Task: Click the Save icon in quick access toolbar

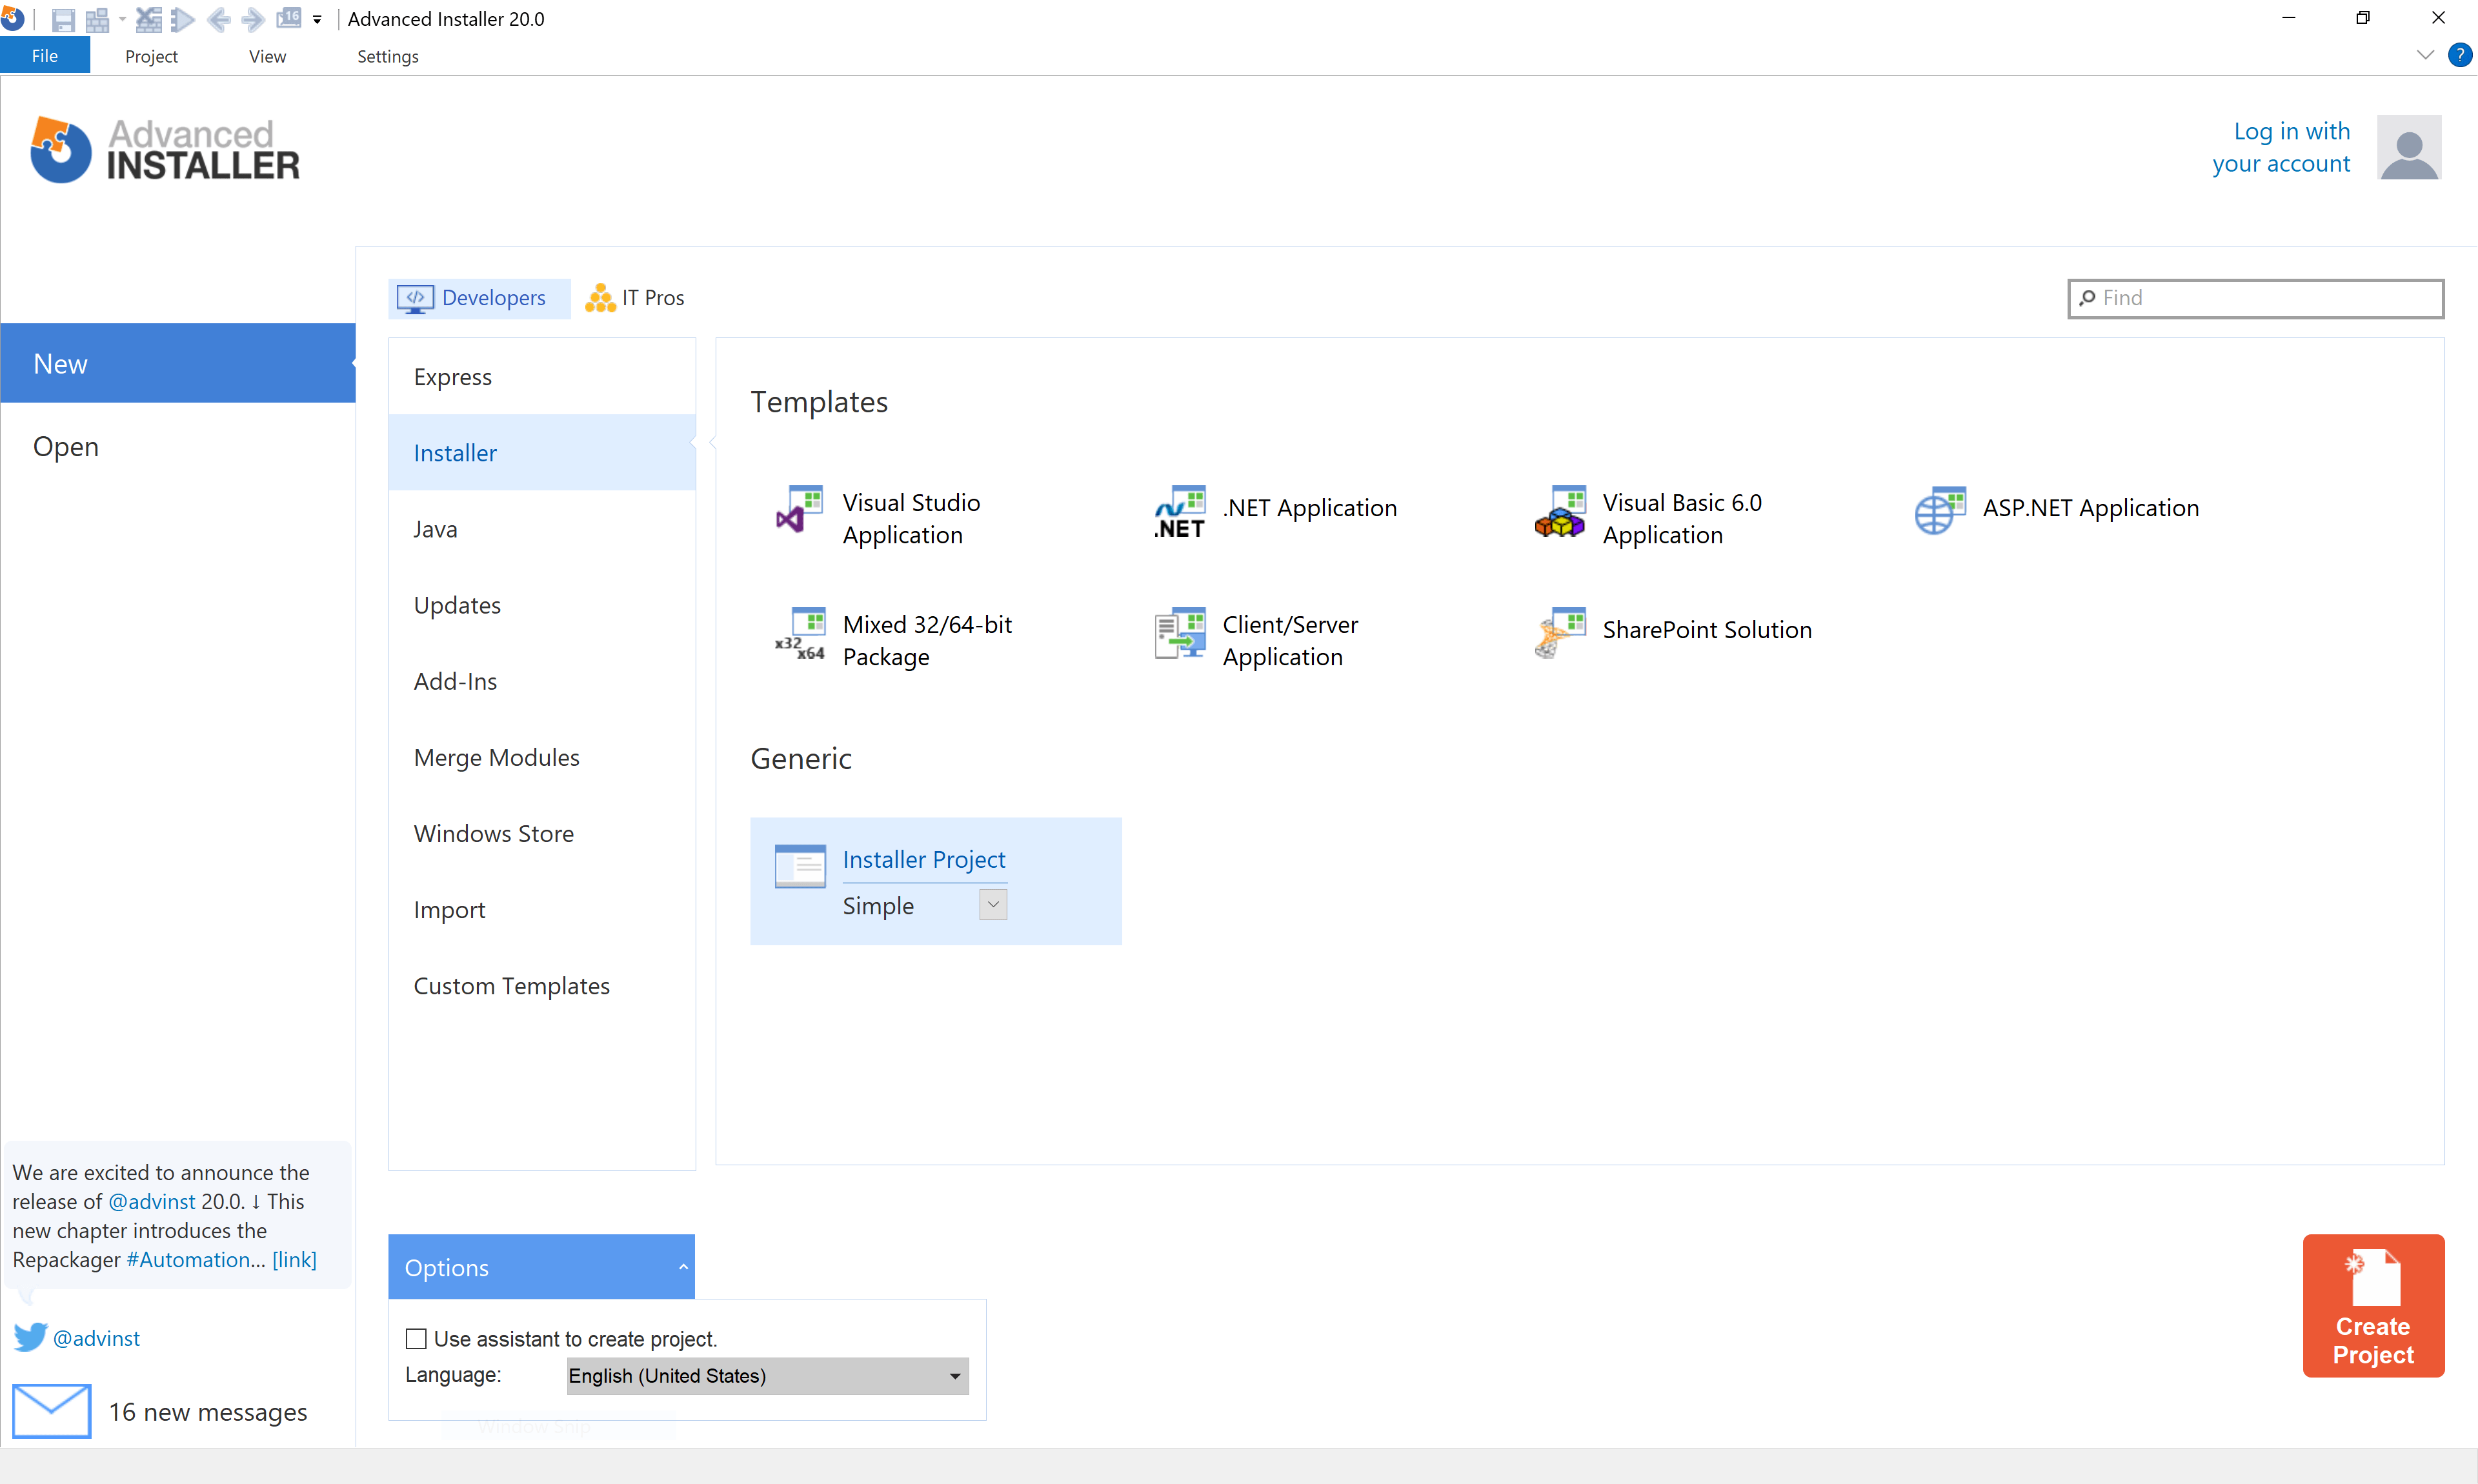Action: [63, 19]
